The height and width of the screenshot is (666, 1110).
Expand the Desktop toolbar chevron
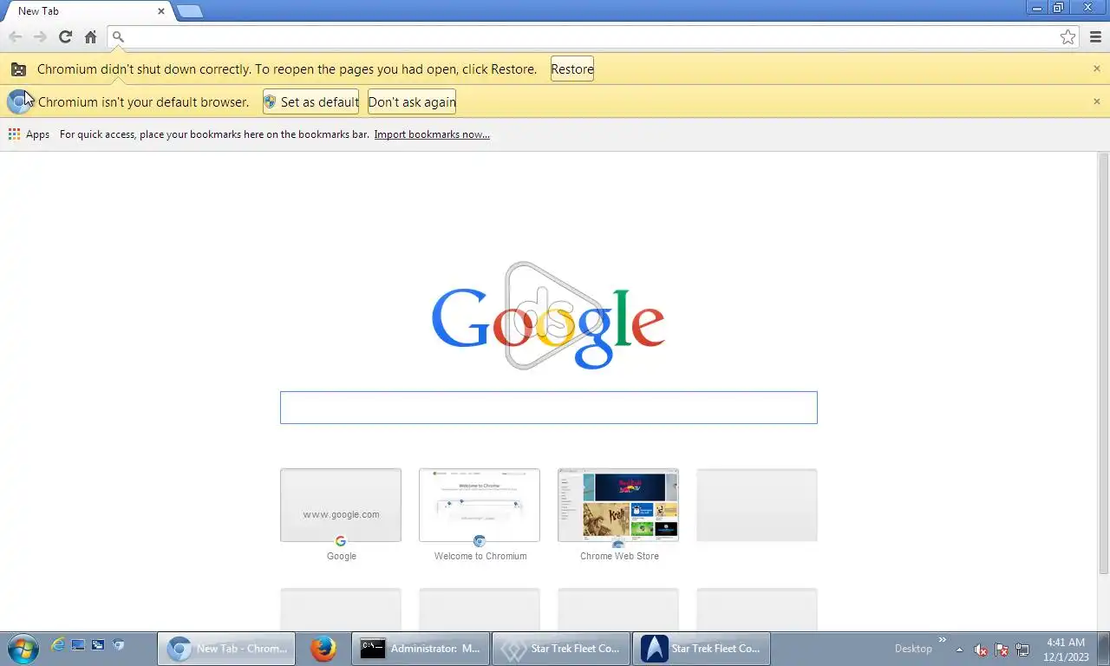943,641
